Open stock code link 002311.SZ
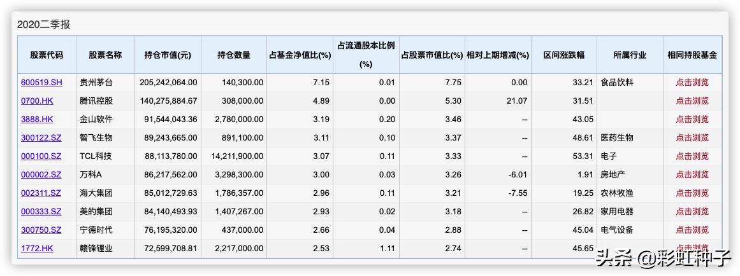 click(41, 193)
